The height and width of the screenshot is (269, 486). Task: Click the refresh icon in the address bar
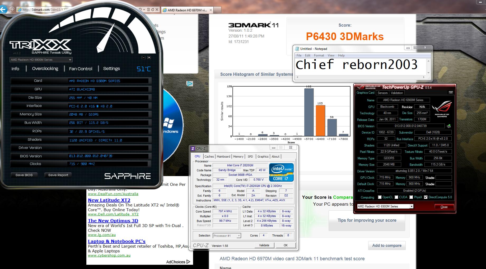point(153,10)
